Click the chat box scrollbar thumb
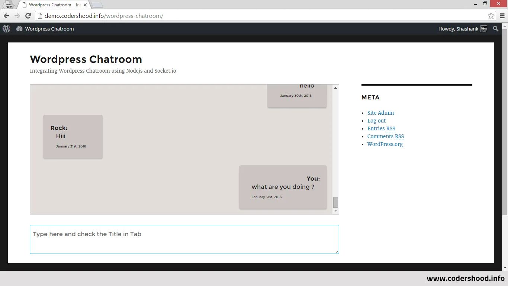This screenshot has height=286, width=508. pyautogui.click(x=335, y=202)
